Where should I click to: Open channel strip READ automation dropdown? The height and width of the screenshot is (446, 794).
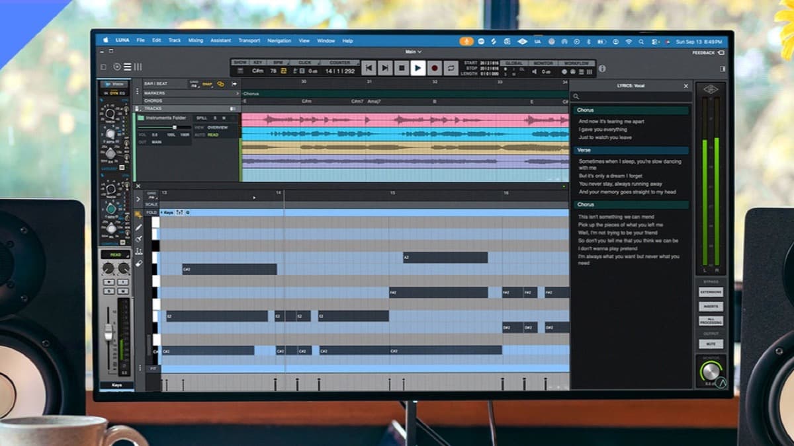[x=115, y=255]
